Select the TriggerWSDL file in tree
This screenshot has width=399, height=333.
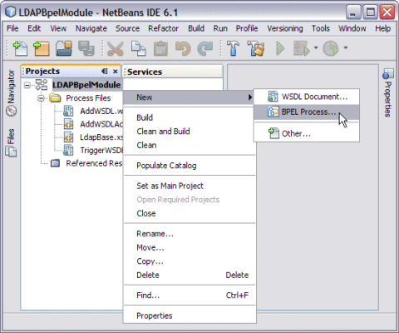[101, 151]
